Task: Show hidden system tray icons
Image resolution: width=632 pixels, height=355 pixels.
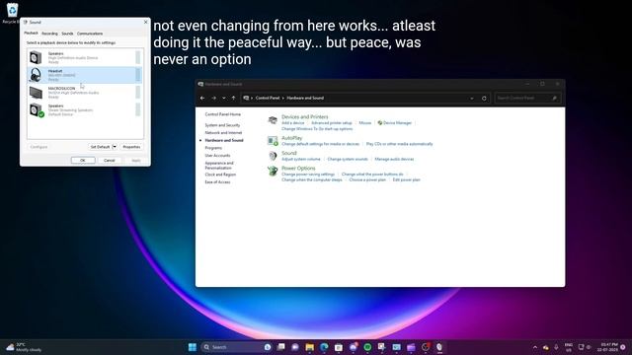Action: point(535,347)
